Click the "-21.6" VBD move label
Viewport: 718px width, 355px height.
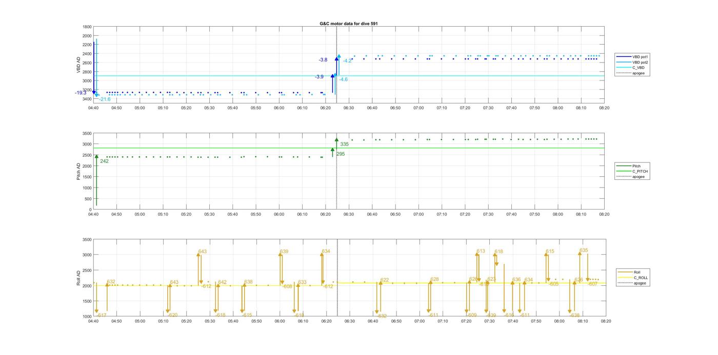pyautogui.click(x=105, y=99)
